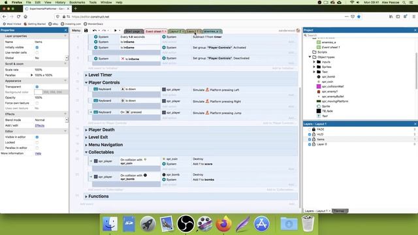Click Firefox bookmark star icon
Screen dimensions: 418x235
coord(359,16)
